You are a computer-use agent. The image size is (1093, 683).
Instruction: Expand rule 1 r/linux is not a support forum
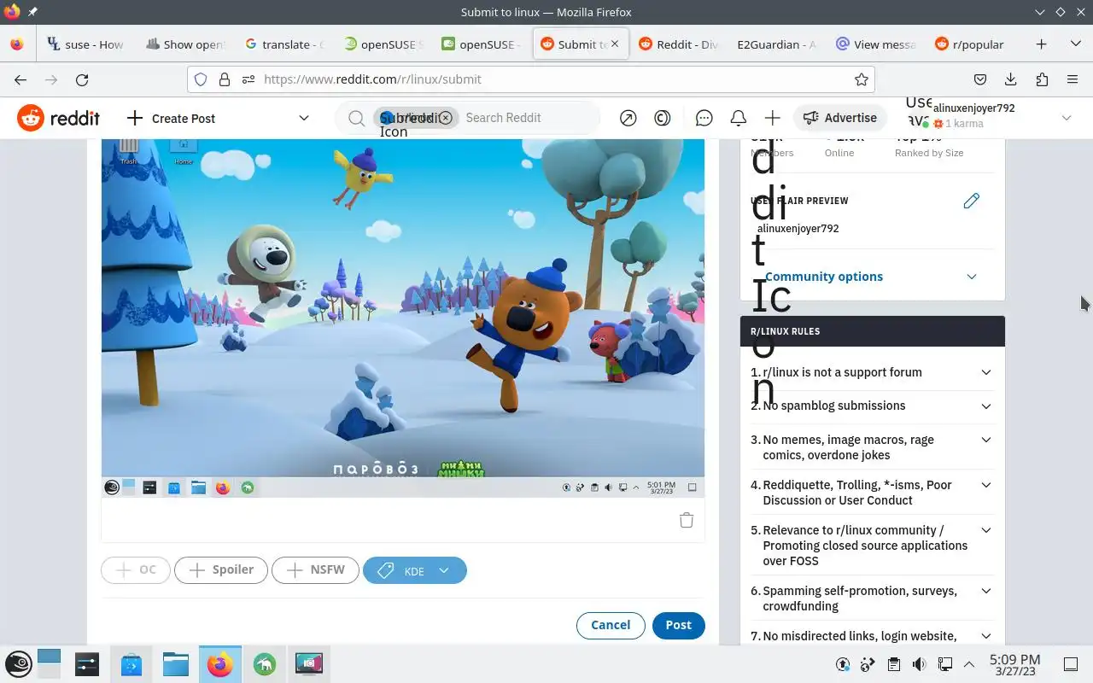coord(872,372)
